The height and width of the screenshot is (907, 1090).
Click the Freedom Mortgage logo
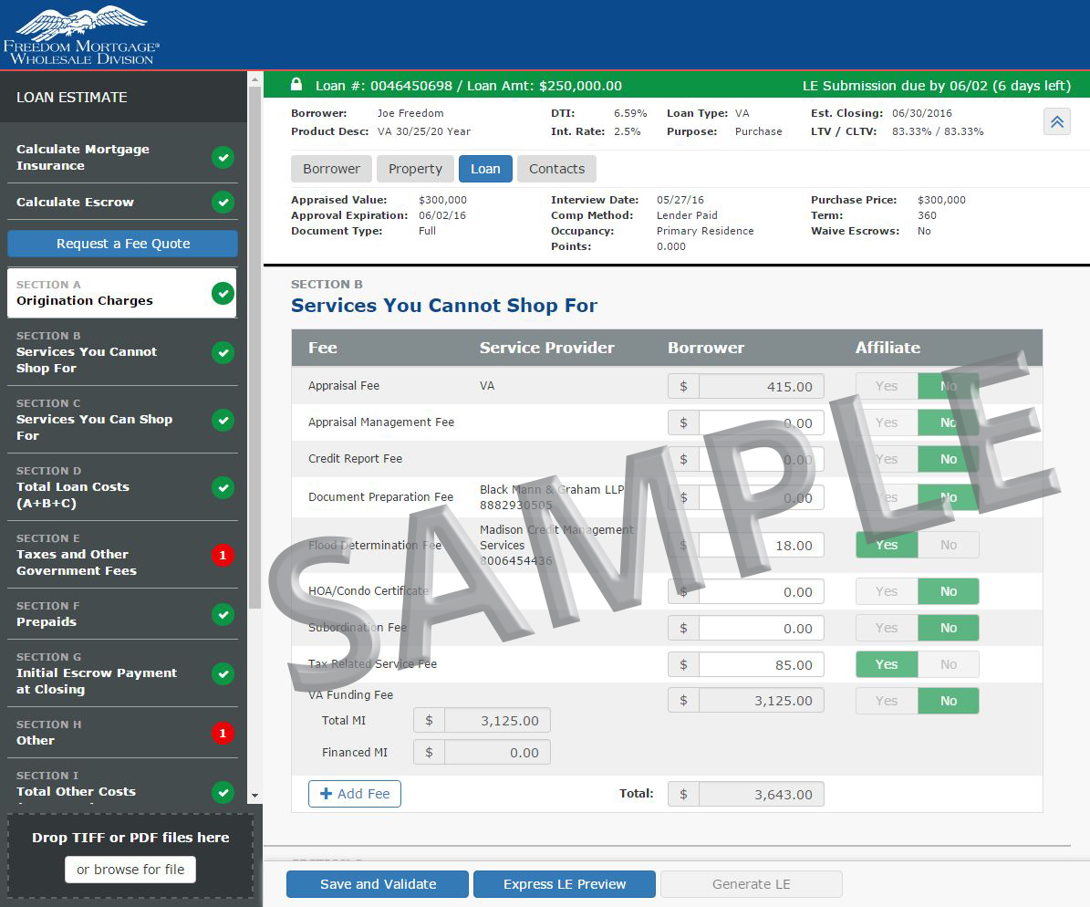tap(81, 35)
